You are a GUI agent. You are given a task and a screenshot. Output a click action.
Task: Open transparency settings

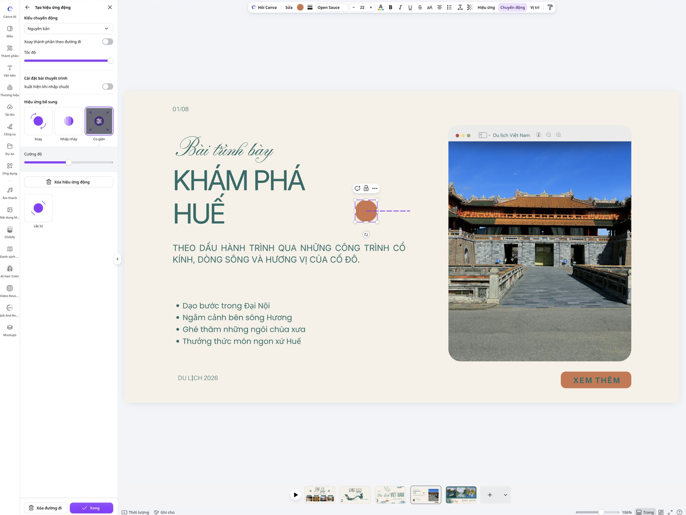470,8
